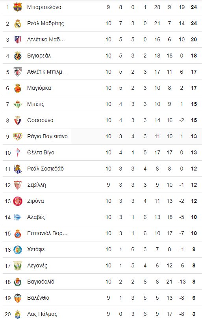
Task: Open the Σεβίλλη team link
Action: tap(37, 185)
